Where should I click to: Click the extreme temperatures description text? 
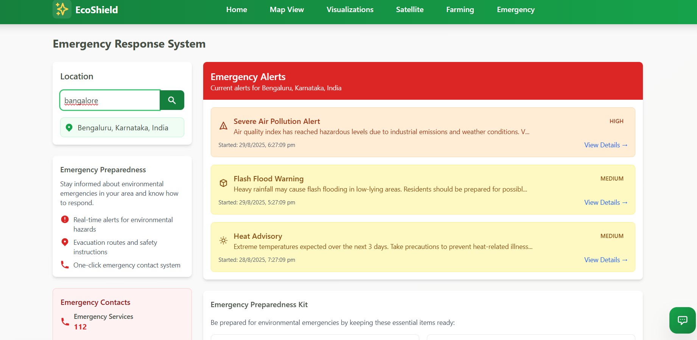(x=383, y=247)
